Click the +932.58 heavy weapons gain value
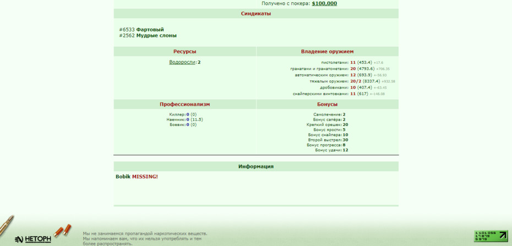Viewport: 512px width, 246px height. [x=388, y=81]
